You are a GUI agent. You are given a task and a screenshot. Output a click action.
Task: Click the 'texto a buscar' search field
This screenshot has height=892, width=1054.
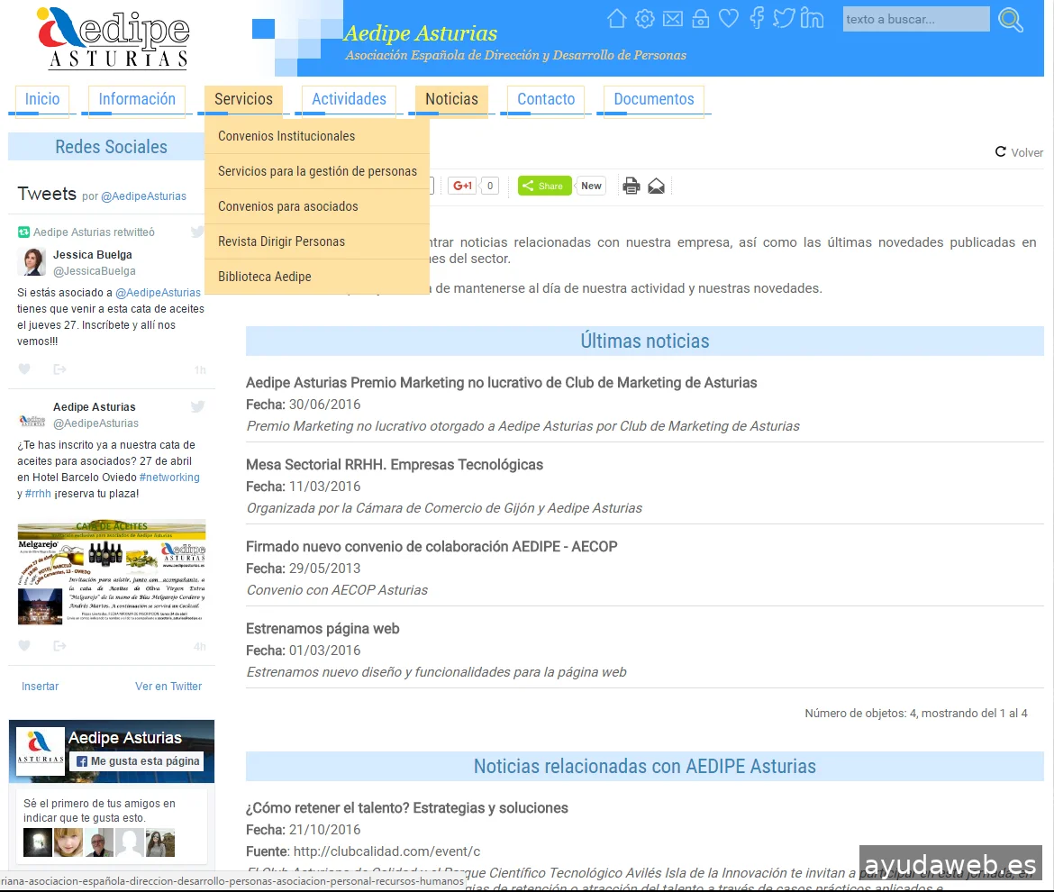915,19
